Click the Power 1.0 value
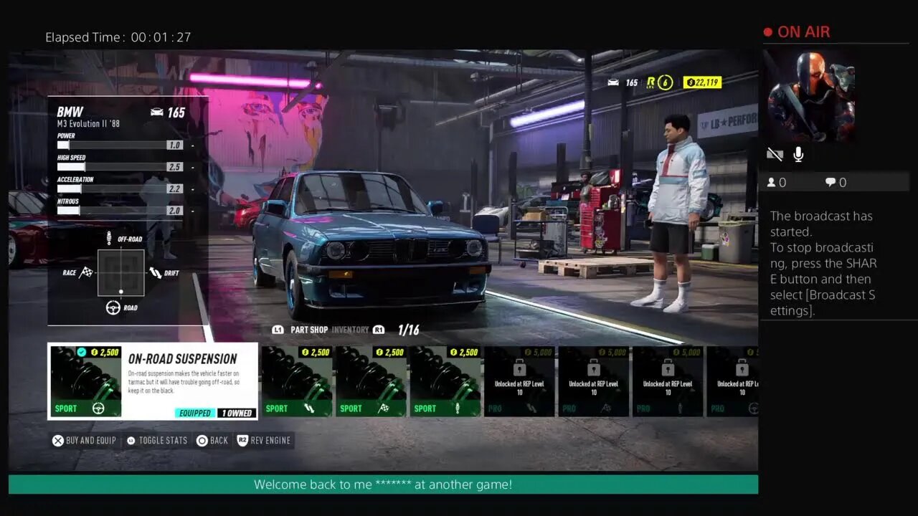 [174, 145]
